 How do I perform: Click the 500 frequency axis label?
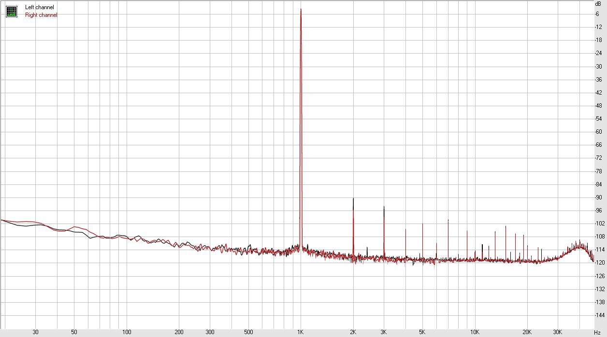(248, 332)
